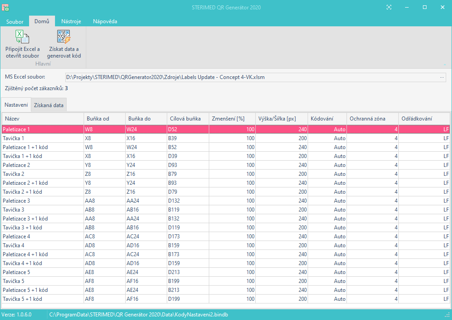
Task: Click the app icon in the title bar
Action: [x=5, y=7]
